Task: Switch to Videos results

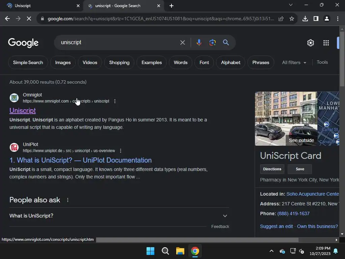Action: click(x=90, y=62)
